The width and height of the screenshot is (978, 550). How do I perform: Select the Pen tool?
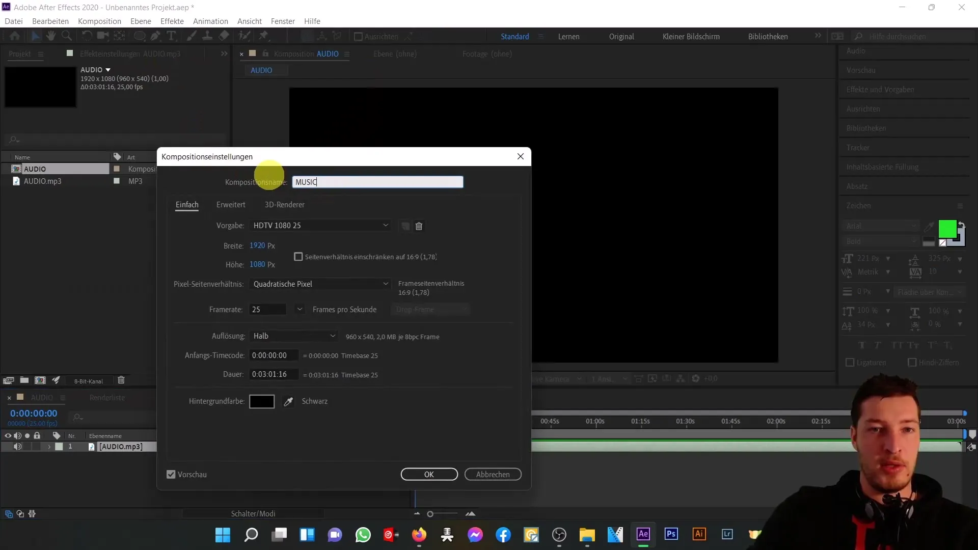tap(156, 36)
